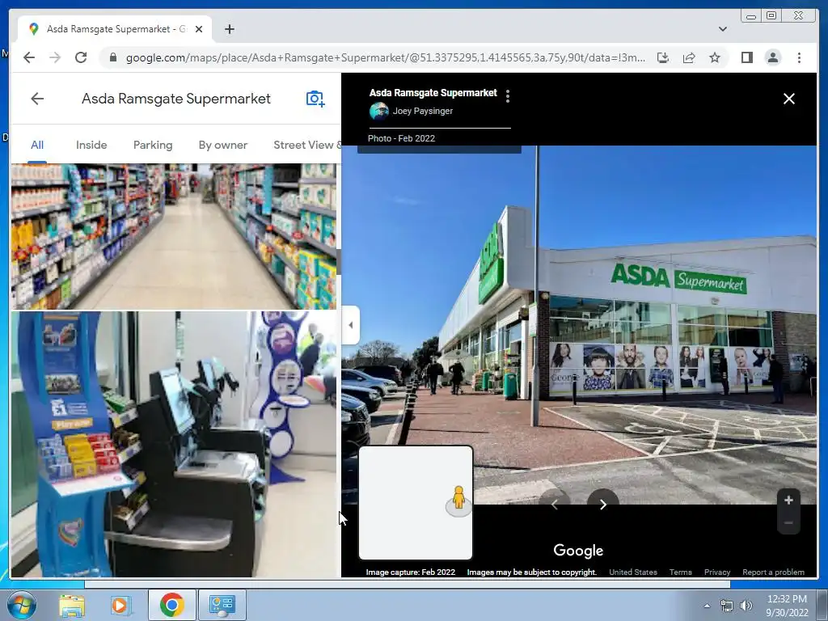Show the previous photo arrow
The image size is (828, 621).
pos(555,505)
